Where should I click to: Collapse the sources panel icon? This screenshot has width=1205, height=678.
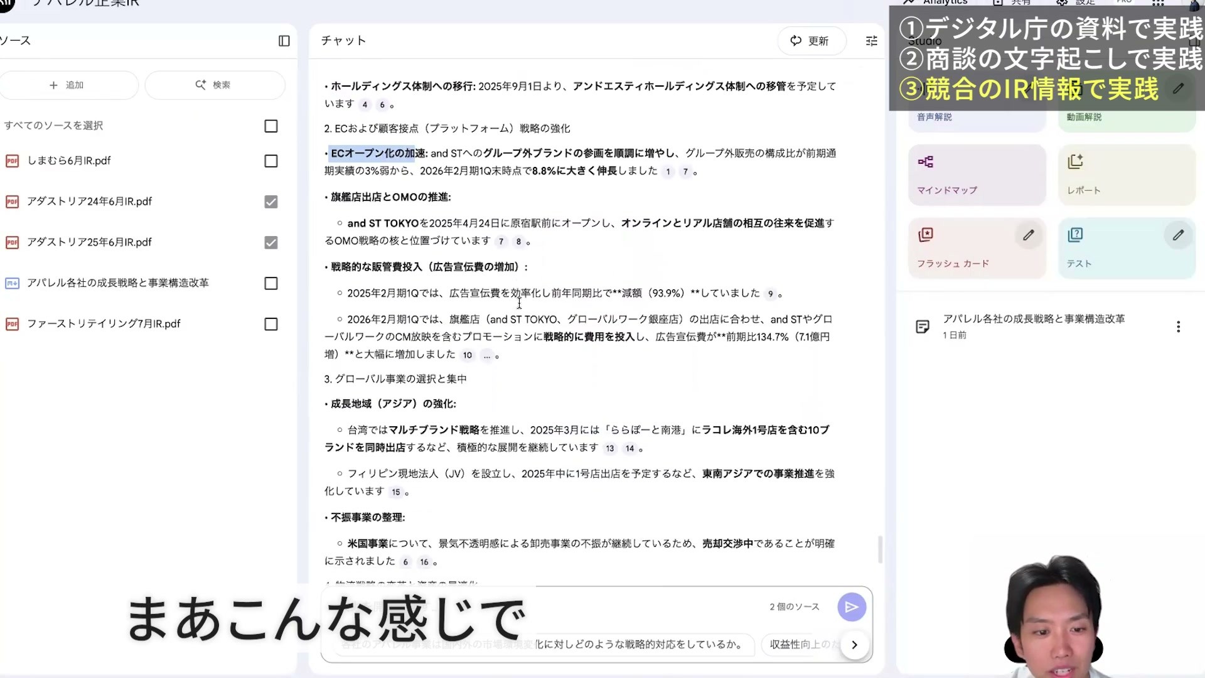[284, 41]
